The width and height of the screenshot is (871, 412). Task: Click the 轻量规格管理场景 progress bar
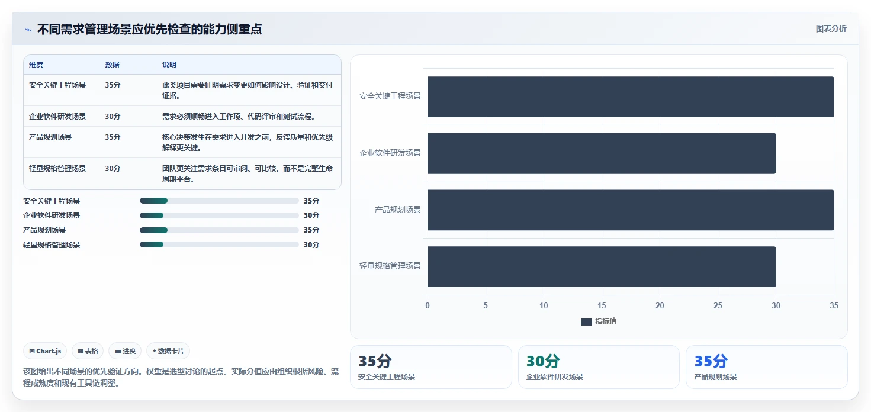tap(219, 244)
